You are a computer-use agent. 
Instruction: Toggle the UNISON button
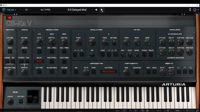pyautogui.click(x=24, y=51)
